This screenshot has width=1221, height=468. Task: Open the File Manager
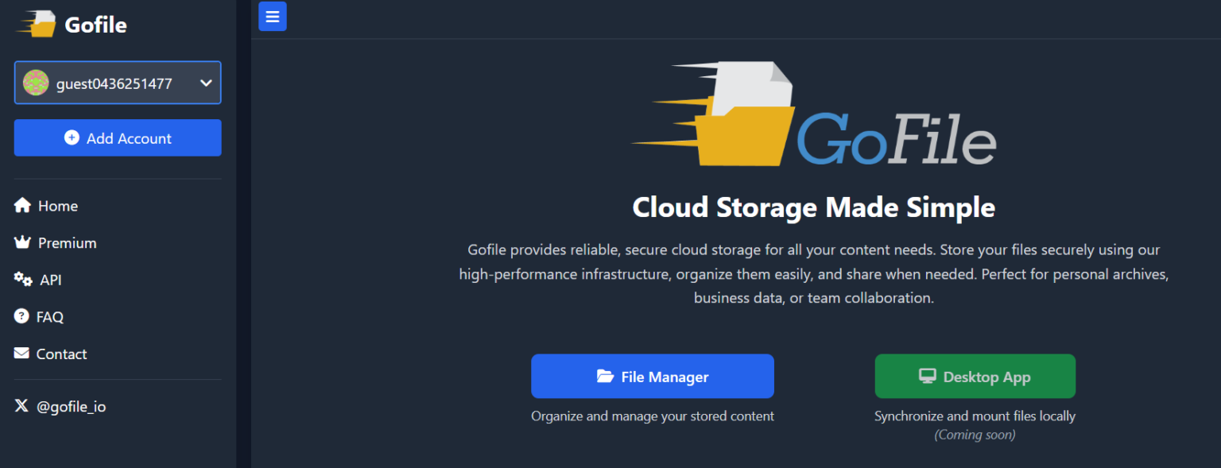click(653, 376)
